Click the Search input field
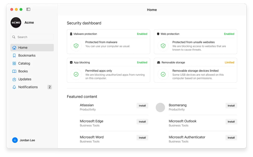Image resolution: width=253 pixels, height=157 pixels. coord(34,37)
